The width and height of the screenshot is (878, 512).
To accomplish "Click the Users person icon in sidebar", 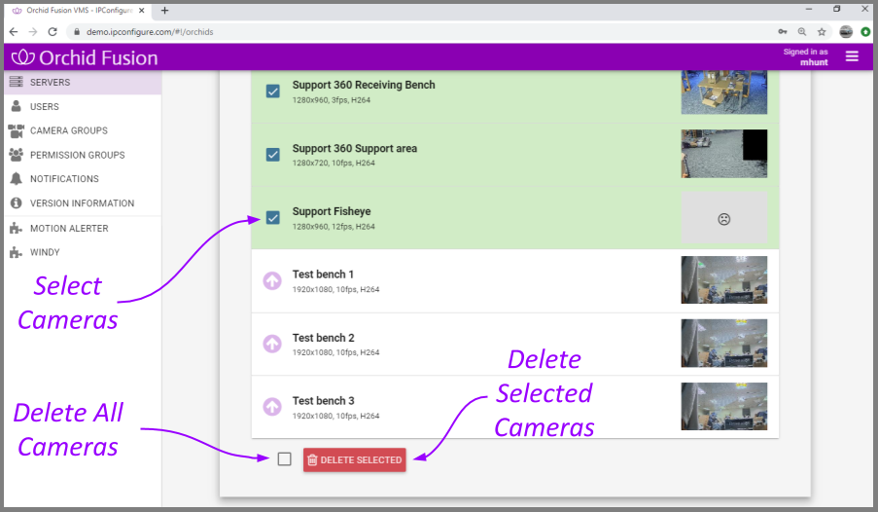I will point(17,106).
